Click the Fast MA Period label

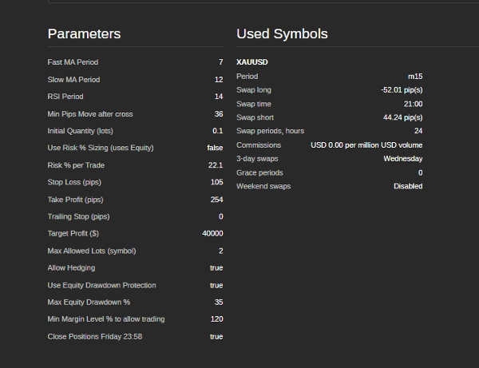point(73,62)
